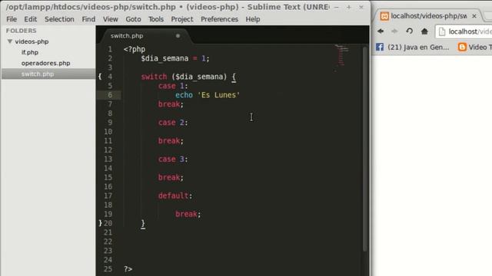The width and height of the screenshot is (492, 276).
Task: Click the fold marker at line 4
Action: click(x=100, y=77)
